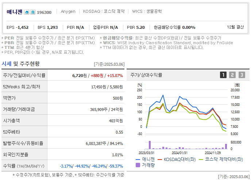The height and width of the screenshot is (180, 251).
Task: Click the telephone contact icon beside 196300
Action: tap(33, 12)
